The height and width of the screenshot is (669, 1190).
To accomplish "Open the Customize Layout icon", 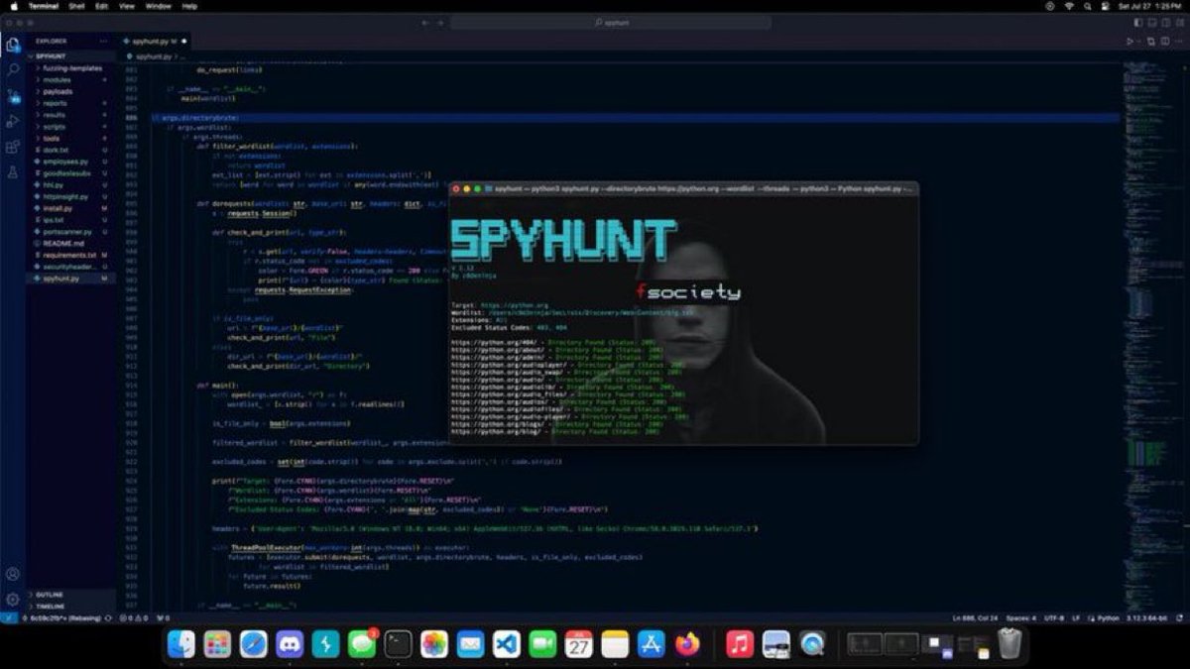I will pyautogui.click(x=1178, y=22).
